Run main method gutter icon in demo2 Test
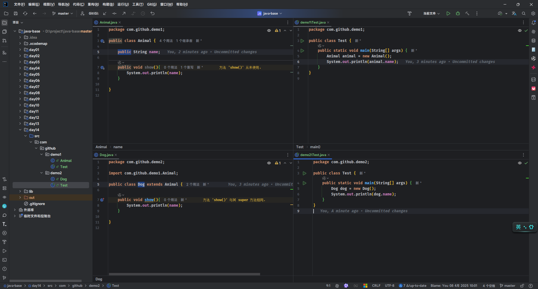The image size is (538, 289). click(305, 183)
